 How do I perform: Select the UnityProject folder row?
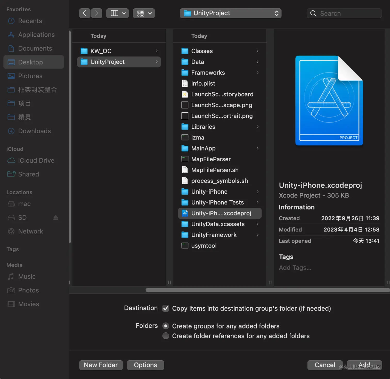[x=119, y=62]
